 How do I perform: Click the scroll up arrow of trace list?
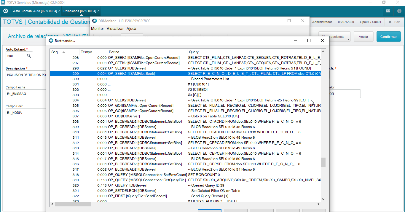click(323, 51)
